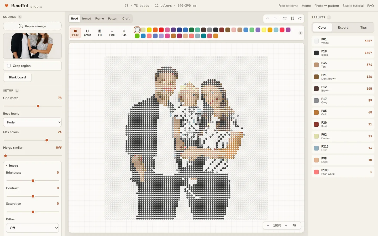Open the Studio tutorial link

[353, 6]
